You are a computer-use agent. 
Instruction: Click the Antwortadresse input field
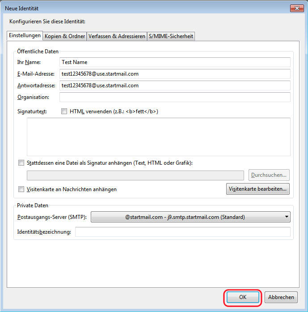pyautogui.click(x=175, y=85)
